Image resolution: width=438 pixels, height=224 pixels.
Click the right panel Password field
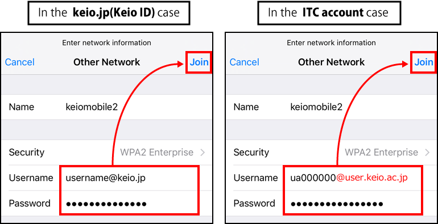[x=353, y=203]
